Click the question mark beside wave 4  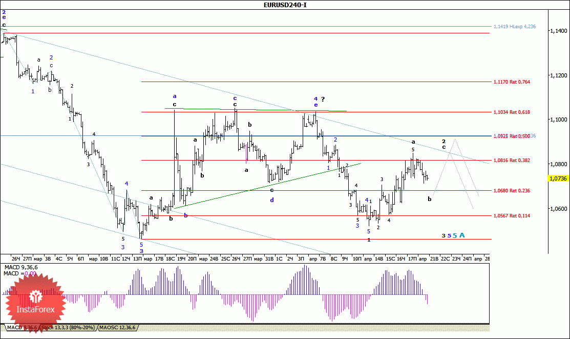(x=323, y=99)
